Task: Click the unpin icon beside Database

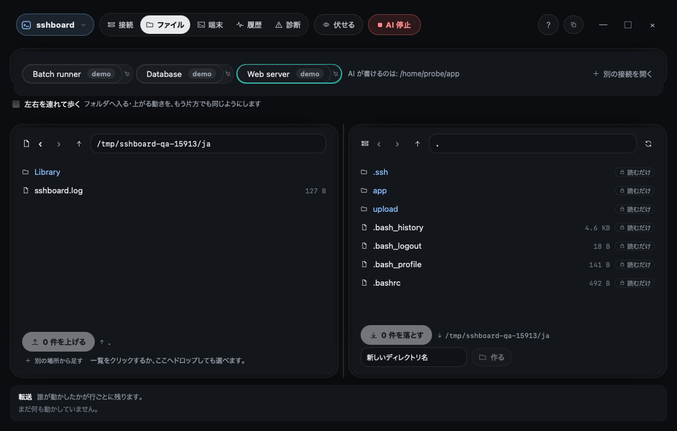Action: (228, 74)
